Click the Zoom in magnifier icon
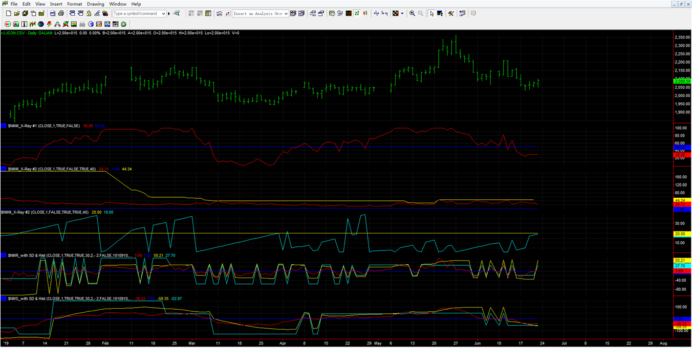 point(412,13)
